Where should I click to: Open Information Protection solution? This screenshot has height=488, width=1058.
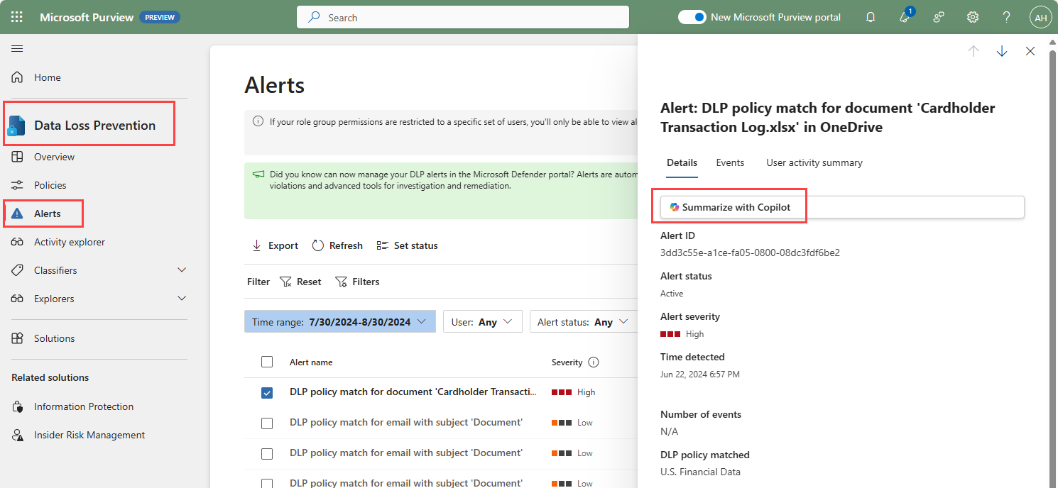83,406
